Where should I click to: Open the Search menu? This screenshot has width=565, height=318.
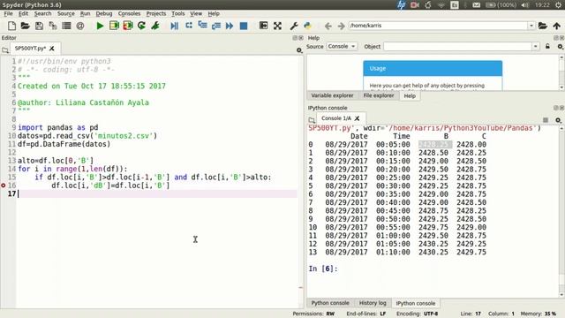pyautogui.click(x=42, y=13)
